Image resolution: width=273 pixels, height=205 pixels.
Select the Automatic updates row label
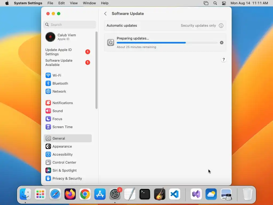tap(122, 26)
